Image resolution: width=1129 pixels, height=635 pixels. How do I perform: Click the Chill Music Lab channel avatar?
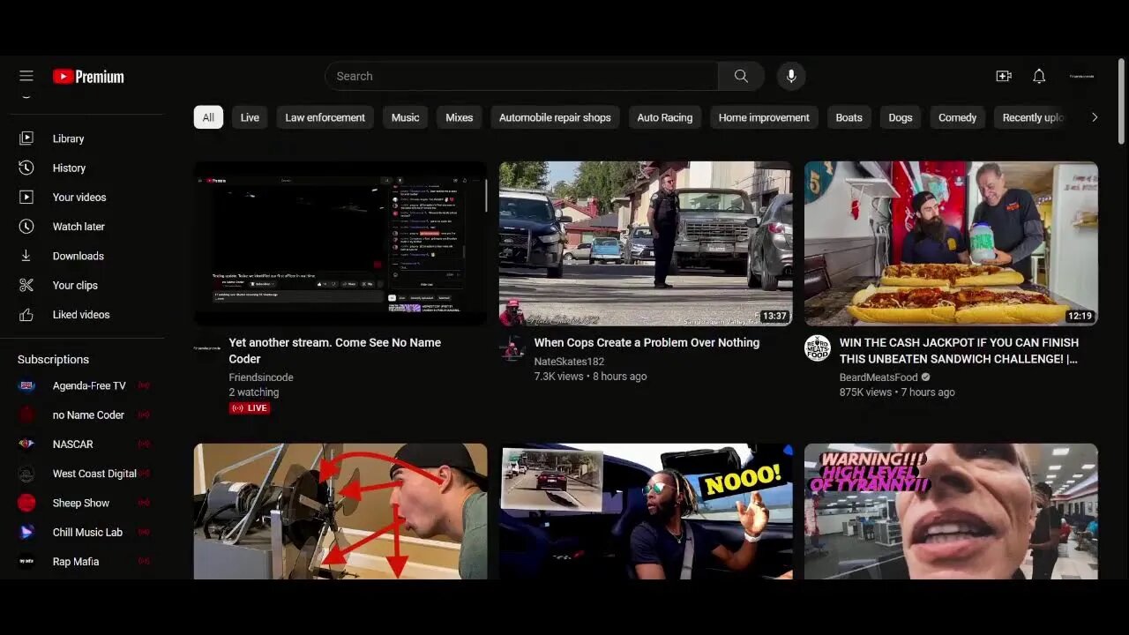[x=26, y=533]
